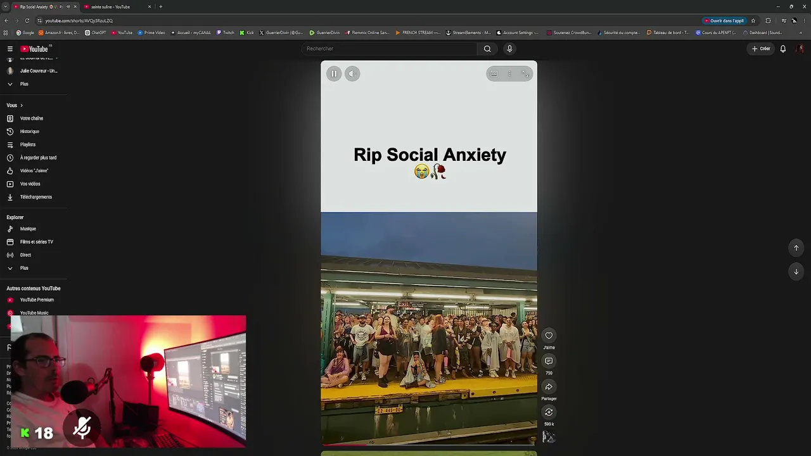Image resolution: width=811 pixels, height=456 pixels.
Task: Open YouTube Music link
Action: coord(34,312)
